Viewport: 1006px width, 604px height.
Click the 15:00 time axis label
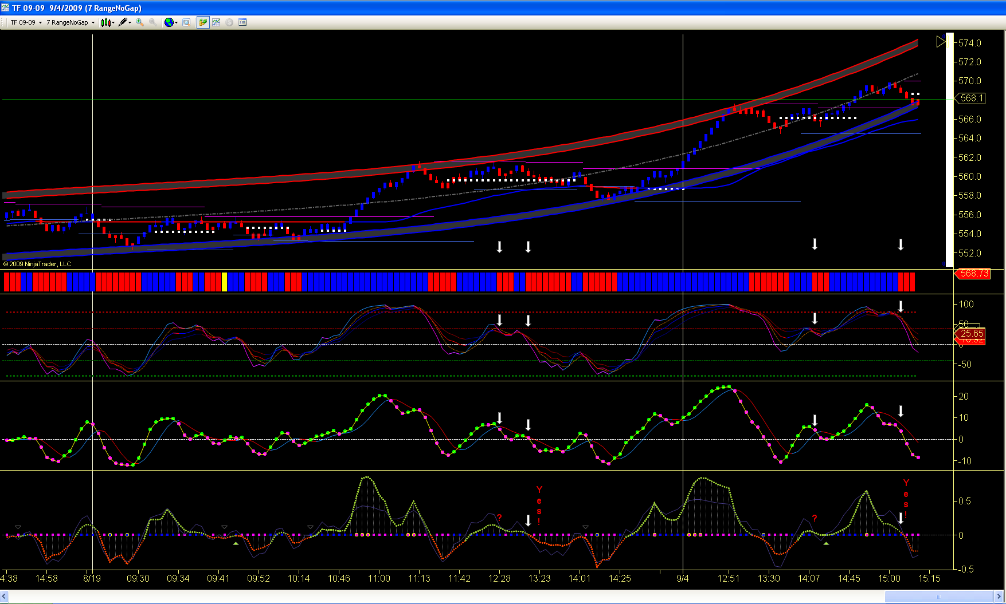[x=889, y=578]
